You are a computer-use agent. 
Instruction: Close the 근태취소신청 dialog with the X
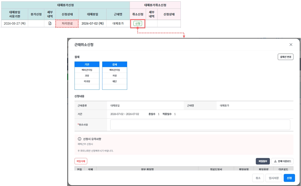tap(291, 45)
